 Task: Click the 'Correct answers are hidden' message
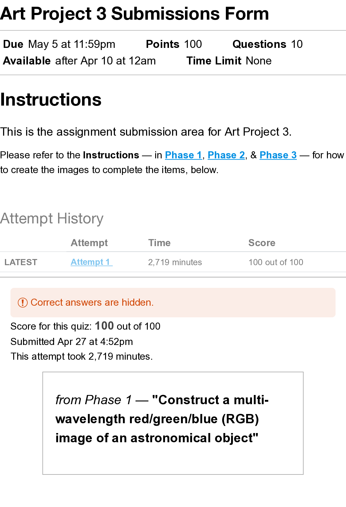pyautogui.click(x=92, y=303)
